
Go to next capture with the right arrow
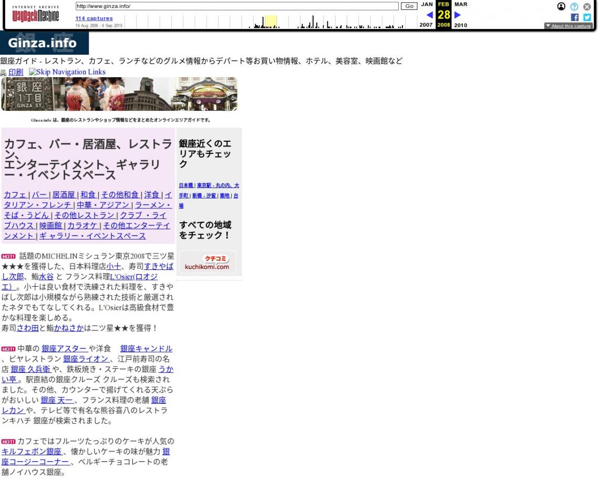458,15
